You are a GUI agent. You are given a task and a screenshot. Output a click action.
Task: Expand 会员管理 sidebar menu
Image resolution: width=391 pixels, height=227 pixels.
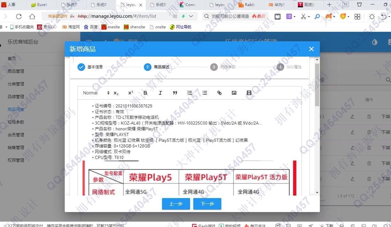tap(16, 135)
